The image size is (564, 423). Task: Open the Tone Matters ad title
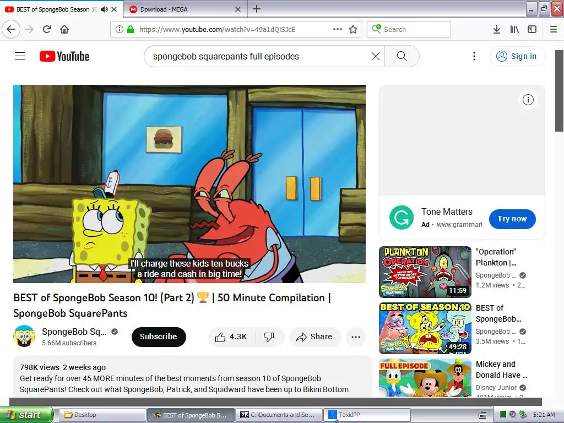pyautogui.click(x=447, y=211)
